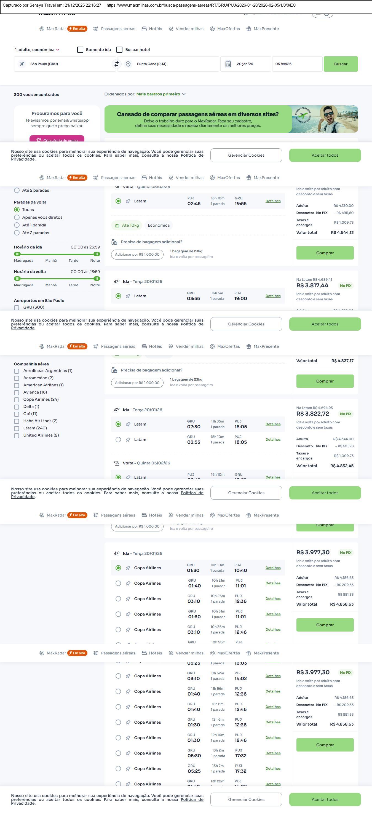372x813 pixels.
Task: Click location pin icon in Punta Cana field
Action: [x=128, y=64]
